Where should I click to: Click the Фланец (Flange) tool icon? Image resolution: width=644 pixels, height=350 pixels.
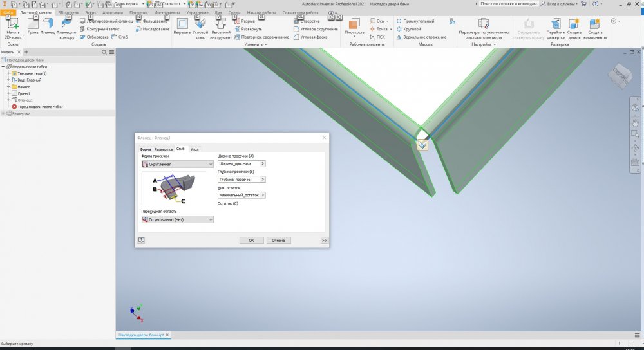click(48, 24)
